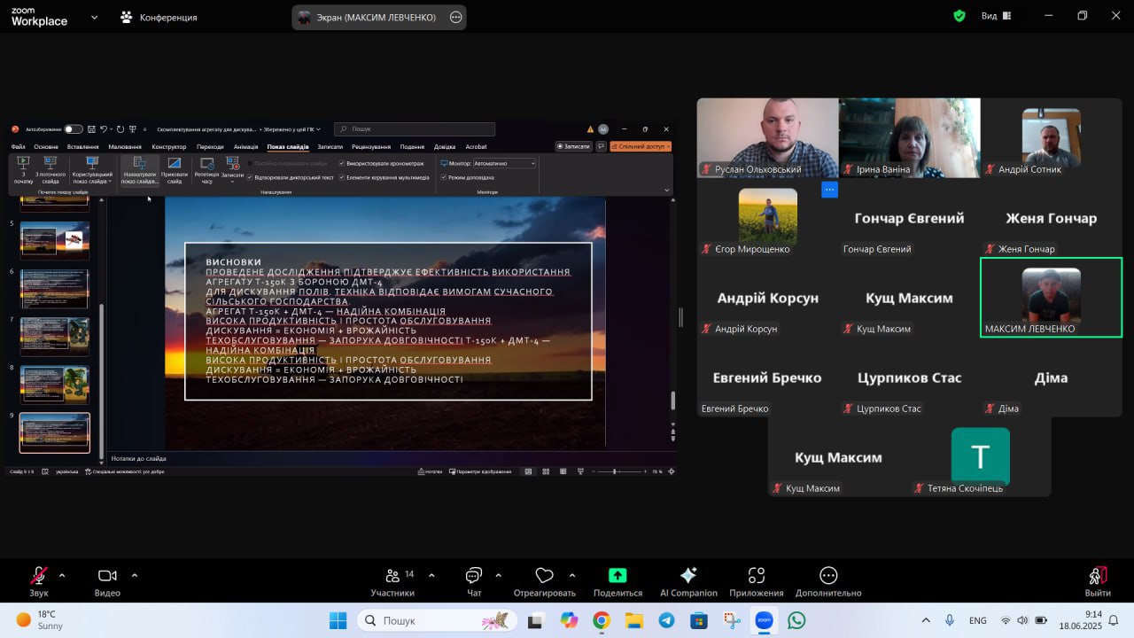Open the Вид view menu in Zoom
1134x638 pixels.
(x=998, y=16)
